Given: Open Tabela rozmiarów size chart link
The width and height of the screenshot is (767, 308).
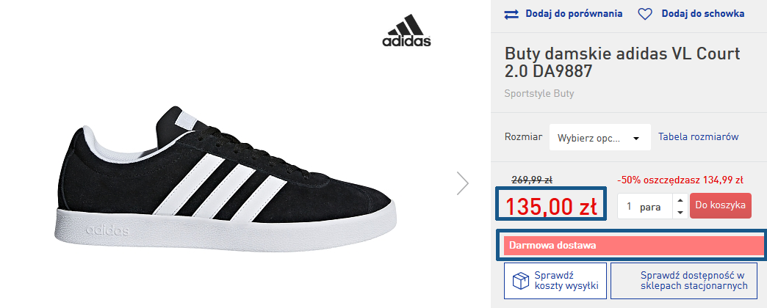Looking at the screenshot, I should [x=698, y=136].
